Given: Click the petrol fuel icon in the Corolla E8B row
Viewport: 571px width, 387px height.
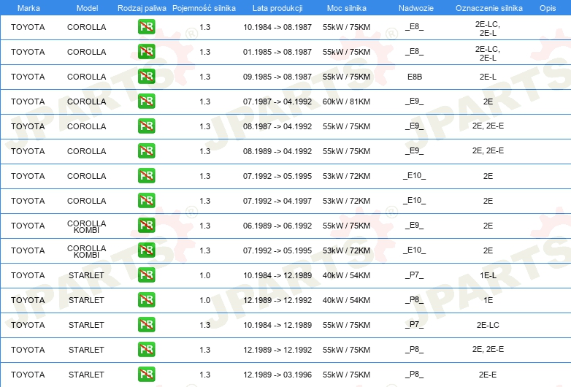Looking at the screenshot, I should 146,77.
